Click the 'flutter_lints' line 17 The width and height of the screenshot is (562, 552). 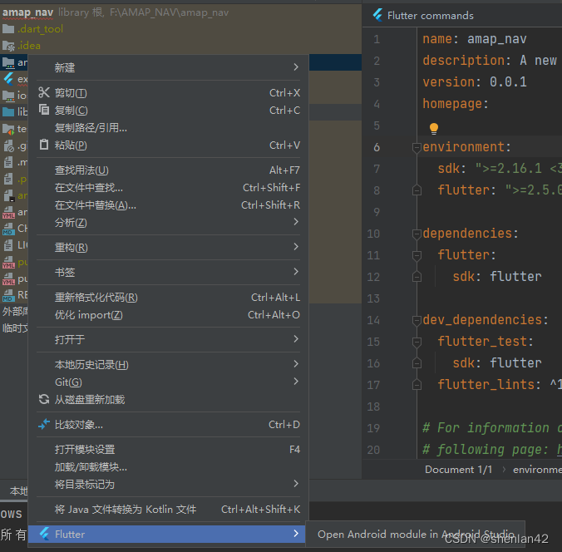pyautogui.click(x=500, y=385)
